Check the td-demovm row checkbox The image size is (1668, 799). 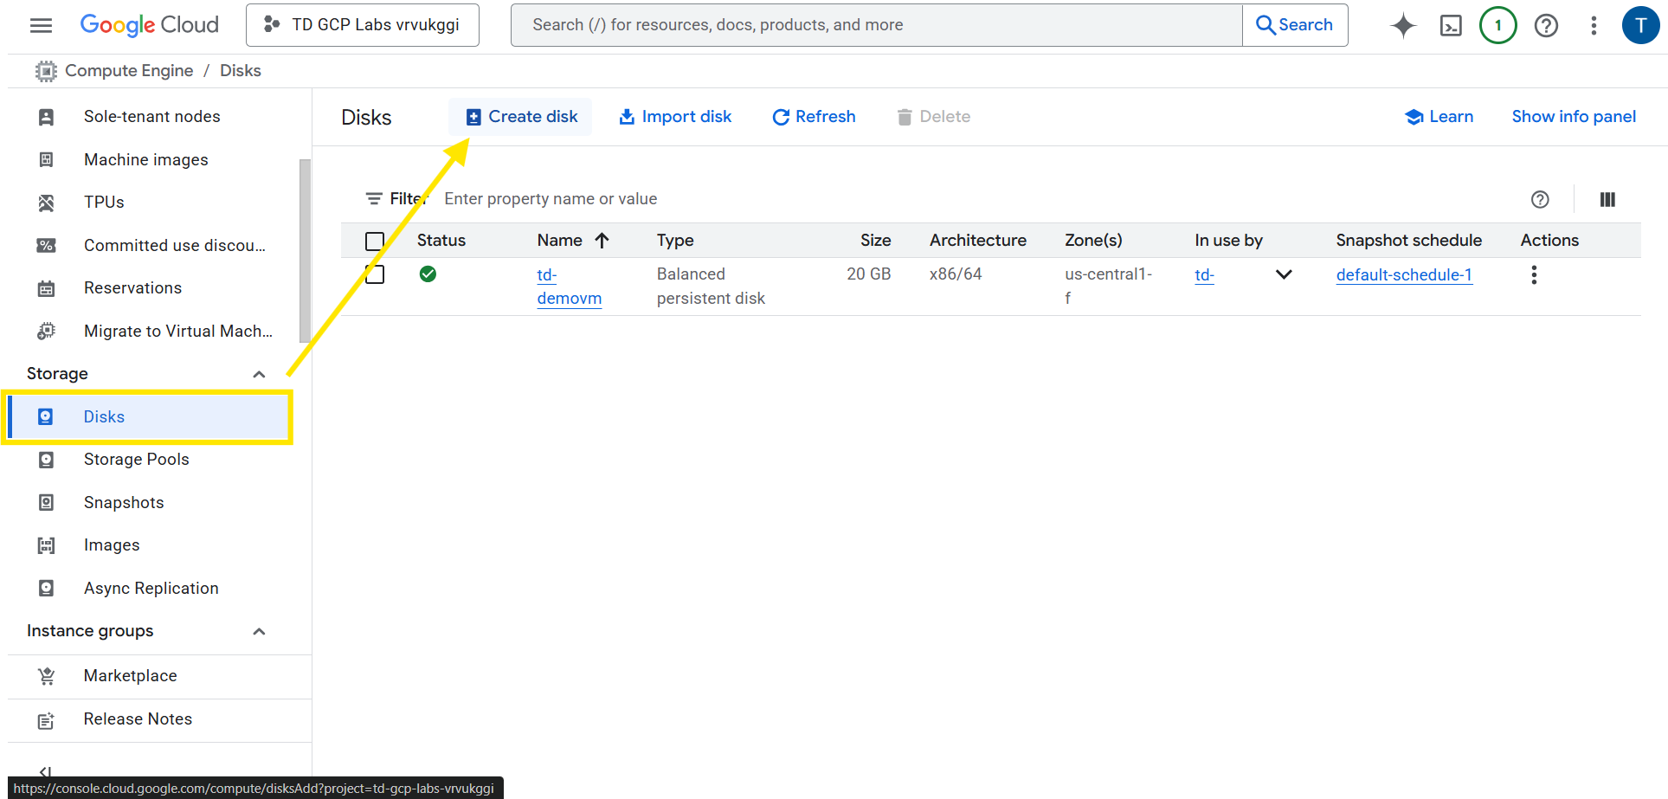click(x=375, y=275)
